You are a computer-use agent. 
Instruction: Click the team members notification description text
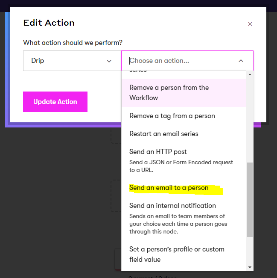pyautogui.click(x=178, y=224)
